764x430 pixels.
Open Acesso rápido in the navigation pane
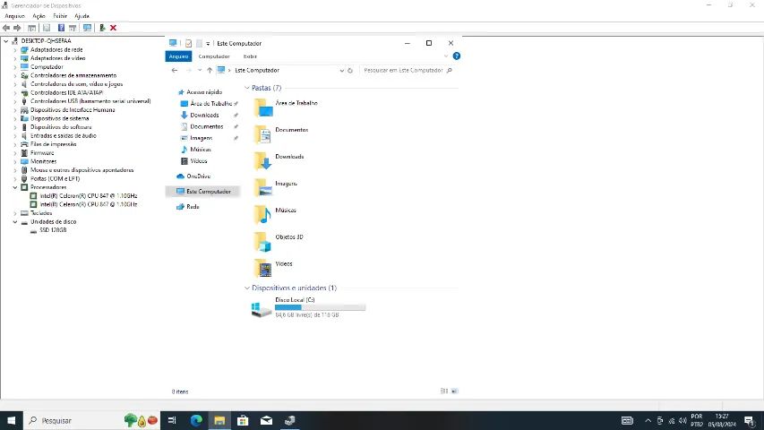tap(204, 92)
